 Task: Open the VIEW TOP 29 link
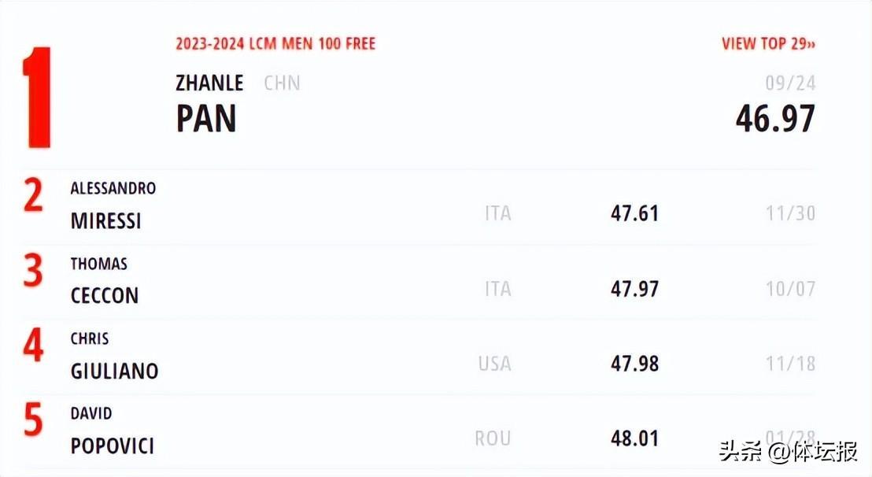click(x=767, y=43)
